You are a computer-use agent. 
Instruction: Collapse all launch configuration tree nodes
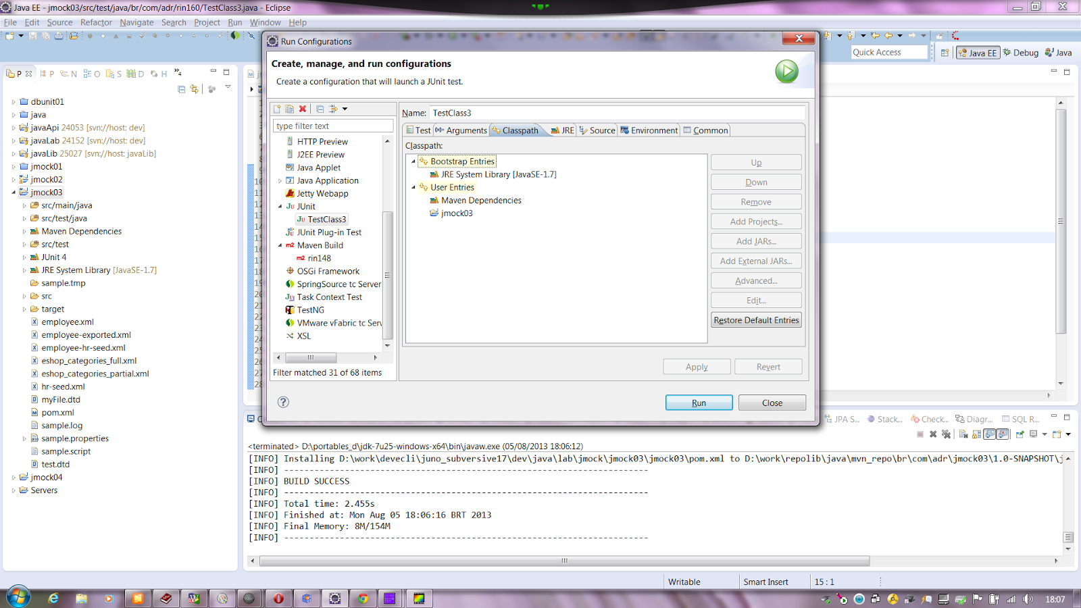(320, 109)
